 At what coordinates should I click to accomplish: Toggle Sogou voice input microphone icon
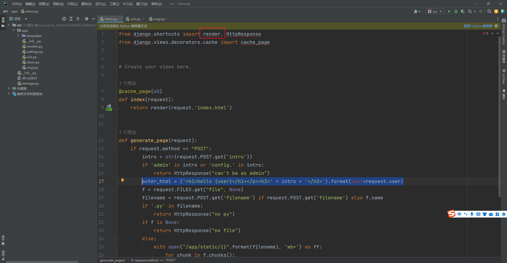(x=472, y=214)
